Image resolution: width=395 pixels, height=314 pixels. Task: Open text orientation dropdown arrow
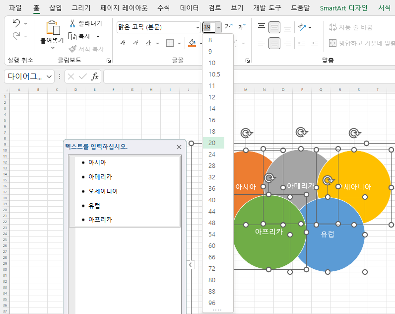pyautogui.click(x=310, y=27)
